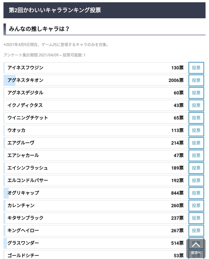The width and height of the screenshot is (209, 259).
Task: Select the グラスワンダー result row
Action: [x=95, y=243]
